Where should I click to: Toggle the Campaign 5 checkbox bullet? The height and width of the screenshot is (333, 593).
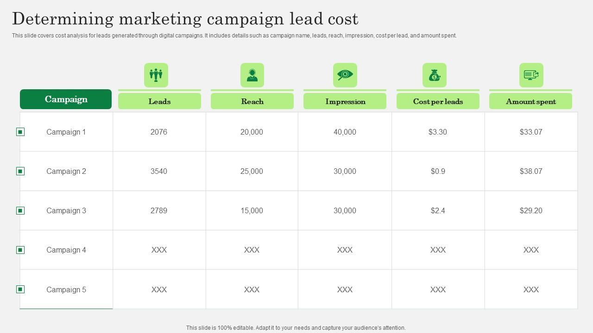[20, 289]
